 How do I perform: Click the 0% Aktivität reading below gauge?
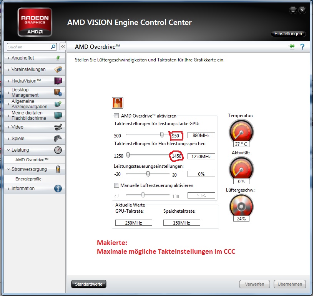(241, 181)
